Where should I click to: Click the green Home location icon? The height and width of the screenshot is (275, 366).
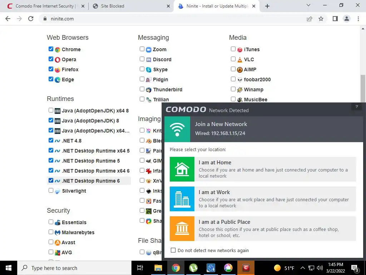coord(182,169)
